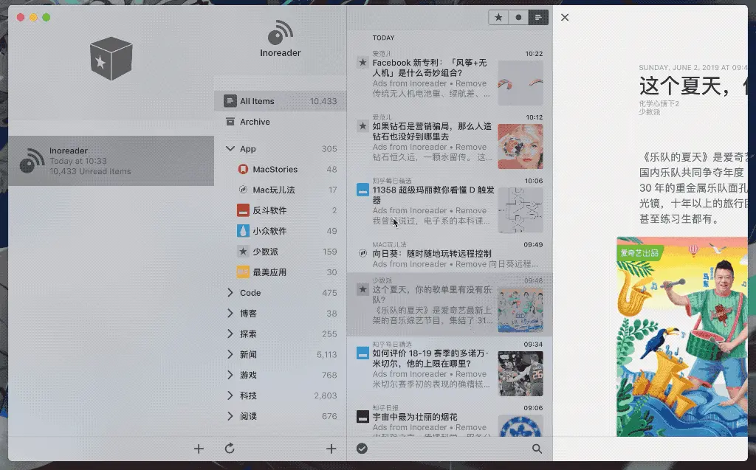
Task: Open the 多诺万·米切尔 article
Action: [x=450, y=368]
